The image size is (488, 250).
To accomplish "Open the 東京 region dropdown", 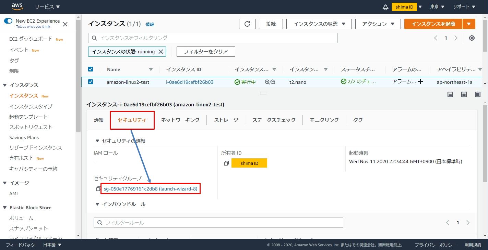I will [437, 7].
